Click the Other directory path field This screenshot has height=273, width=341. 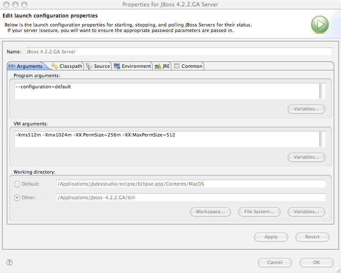tap(191, 197)
